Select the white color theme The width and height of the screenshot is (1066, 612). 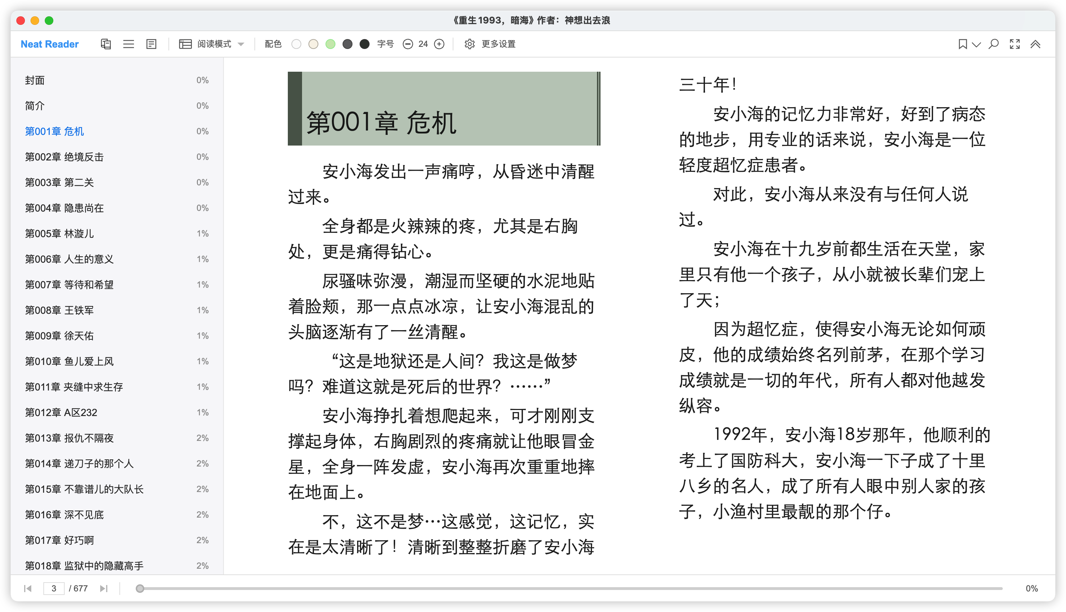[296, 44]
